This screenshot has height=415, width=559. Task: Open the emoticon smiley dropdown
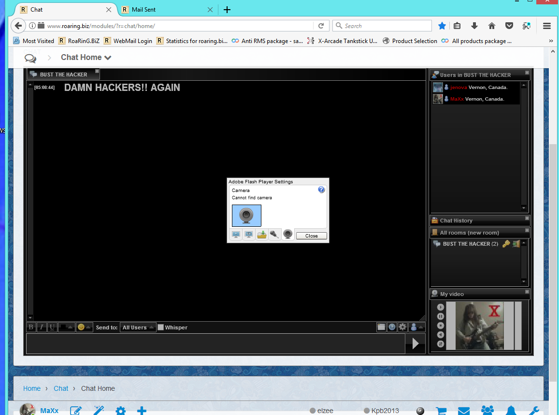pyautogui.click(x=84, y=327)
